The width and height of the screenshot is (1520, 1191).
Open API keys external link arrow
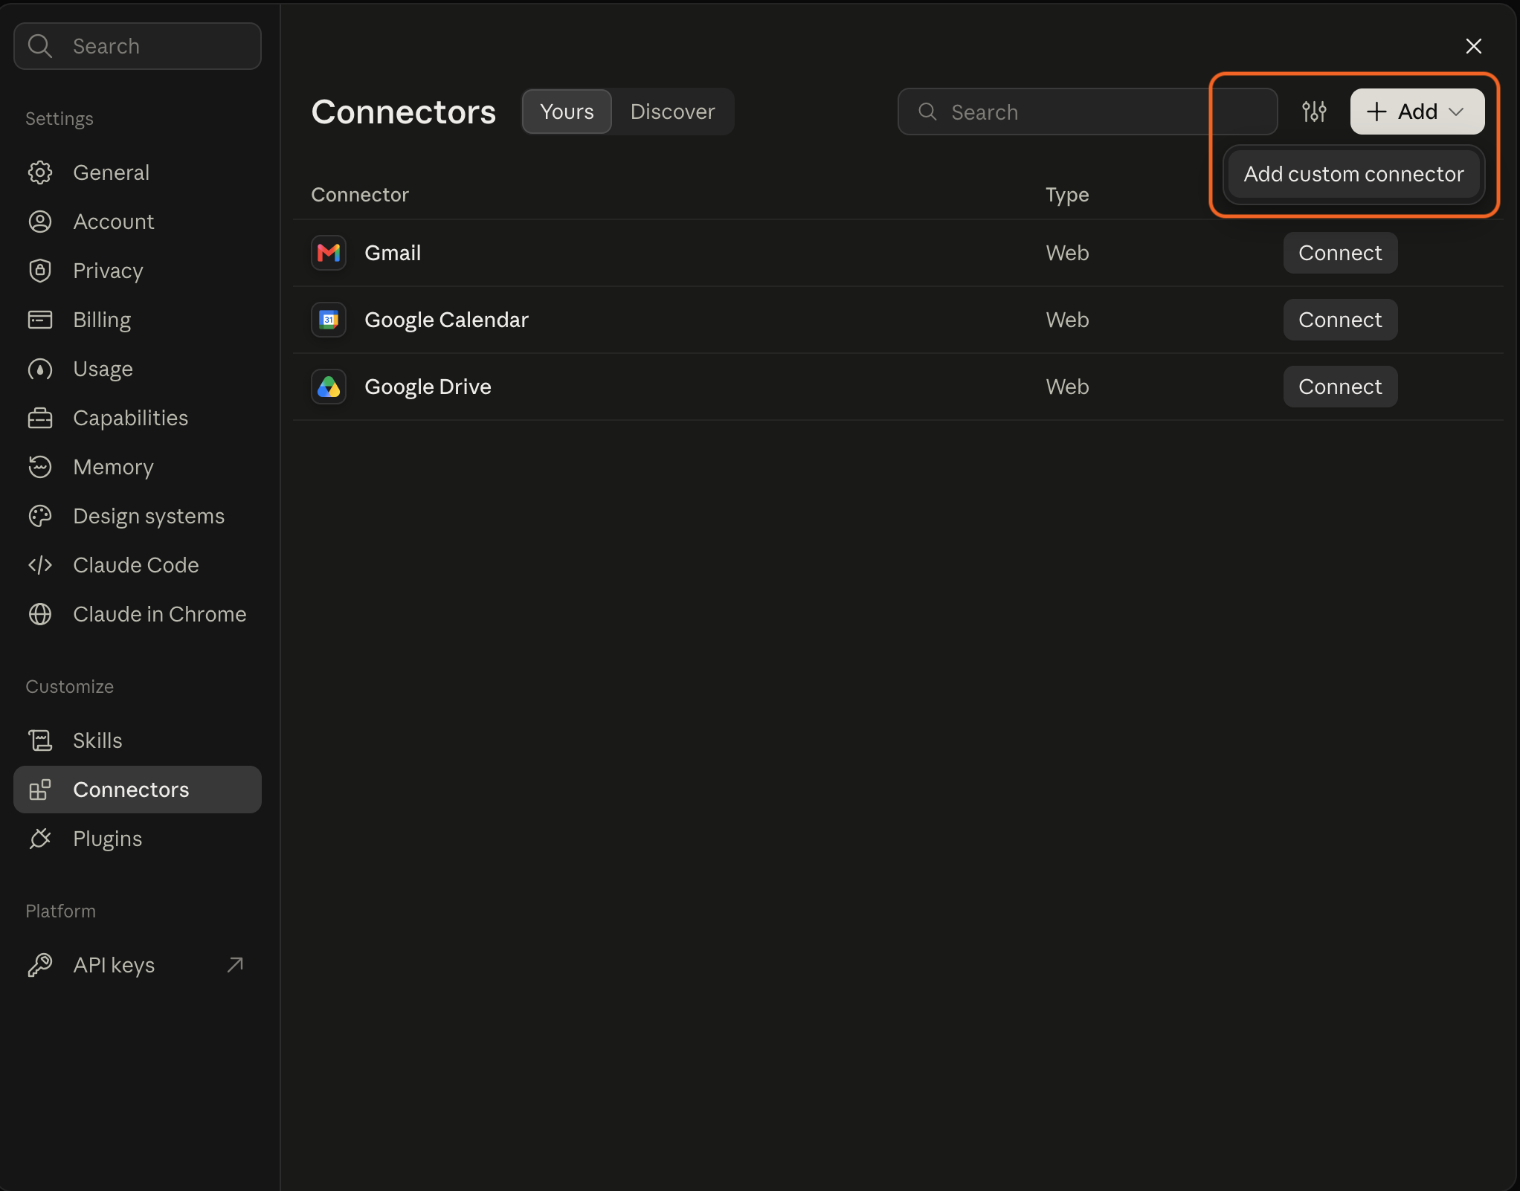click(235, 965)
